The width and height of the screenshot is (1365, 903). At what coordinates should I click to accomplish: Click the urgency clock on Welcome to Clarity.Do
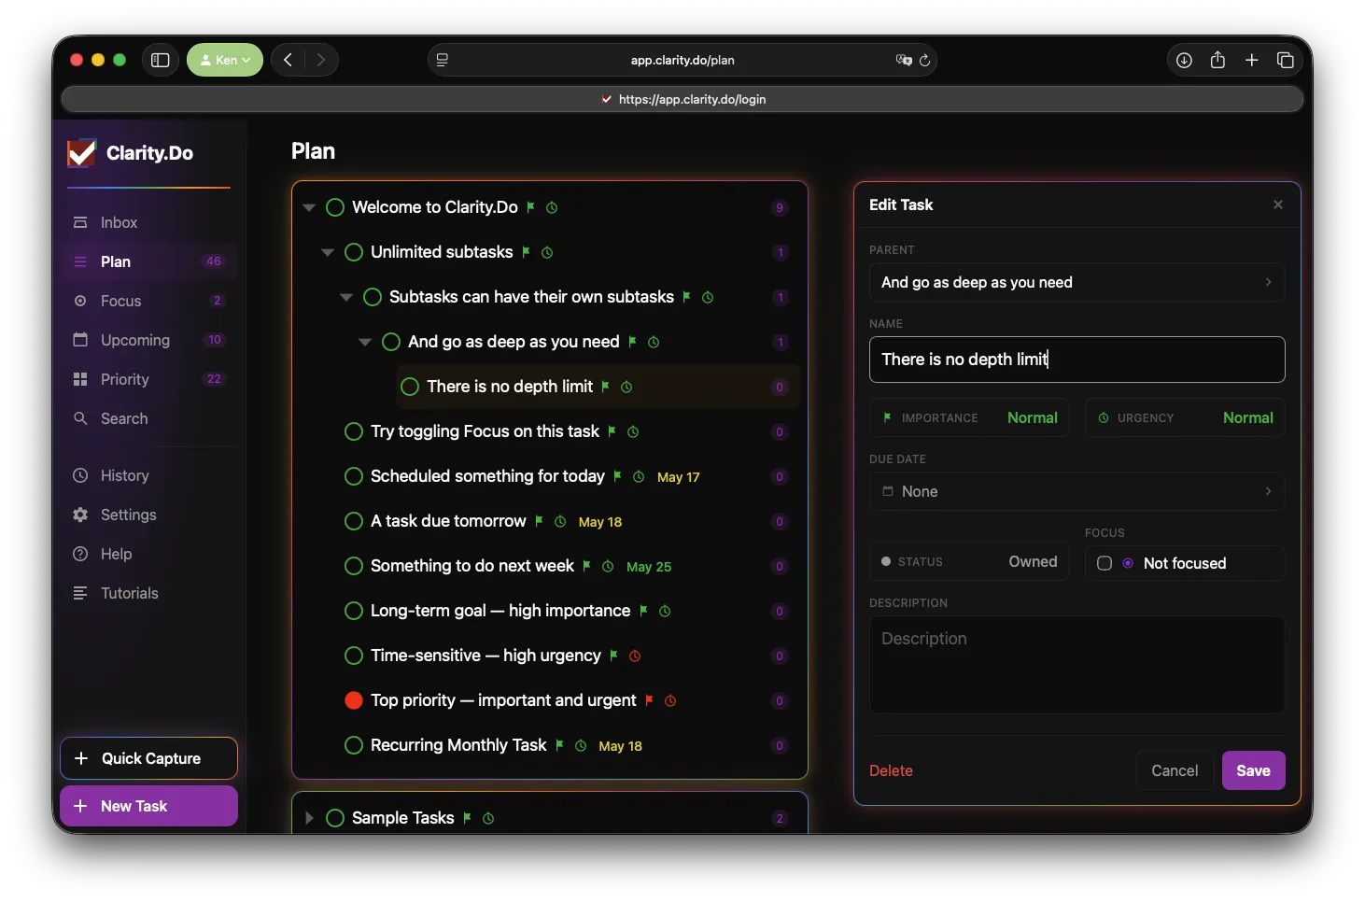[x=552, y=207]
